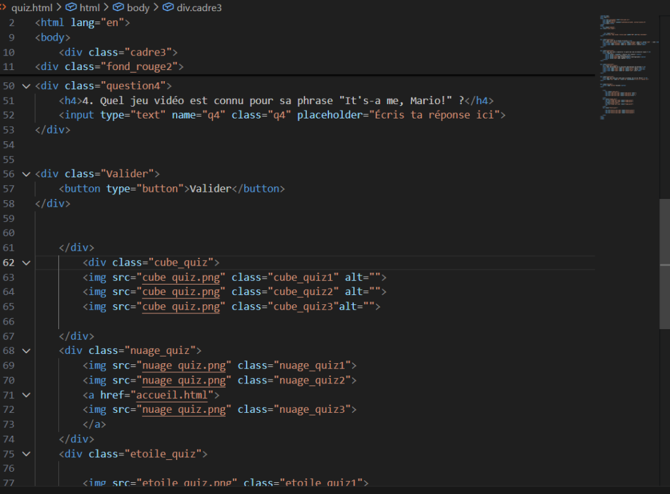Select line number 57 in gutter

click(x=9, y=188)
